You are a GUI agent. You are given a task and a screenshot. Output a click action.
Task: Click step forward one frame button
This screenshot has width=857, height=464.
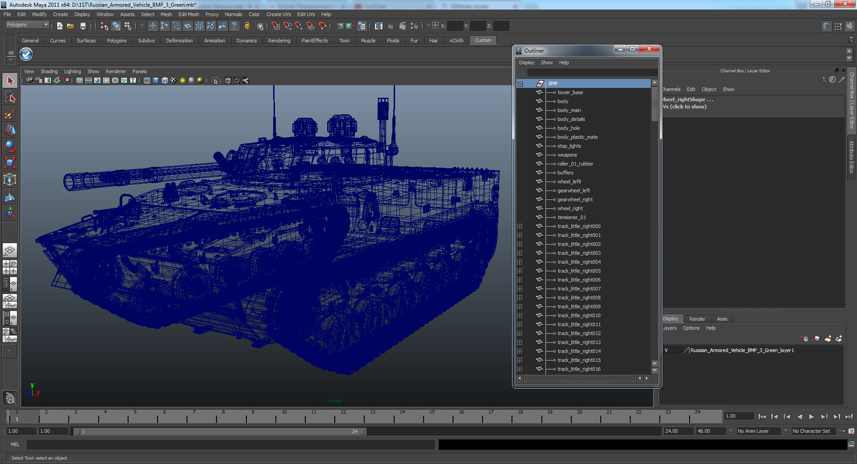coord(836,417)
